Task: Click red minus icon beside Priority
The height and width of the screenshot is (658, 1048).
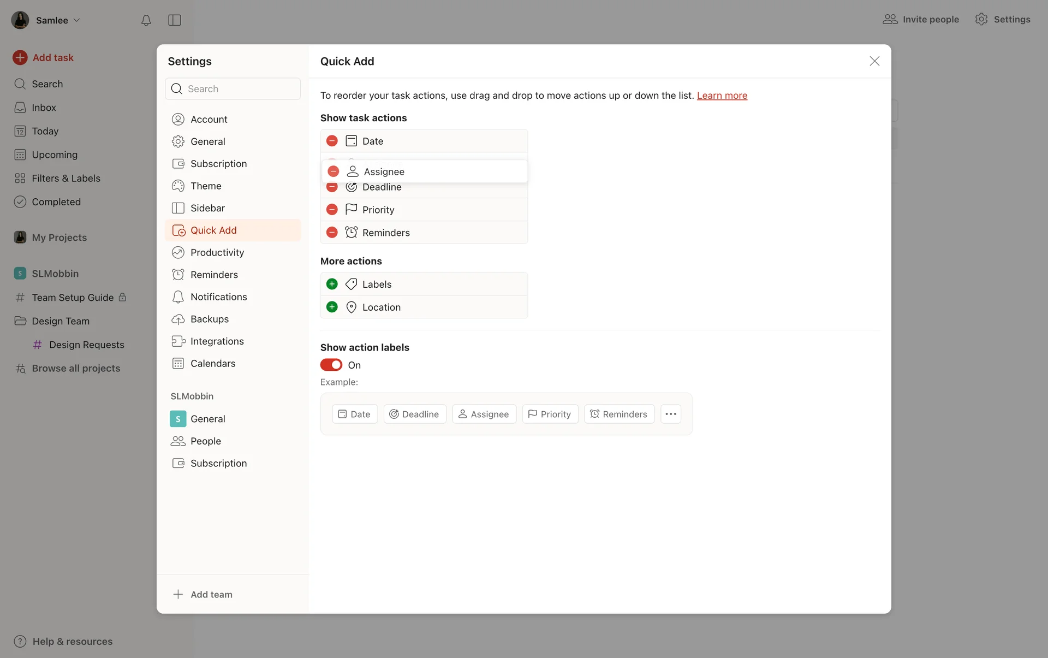Action: click(x=332, y=210)
